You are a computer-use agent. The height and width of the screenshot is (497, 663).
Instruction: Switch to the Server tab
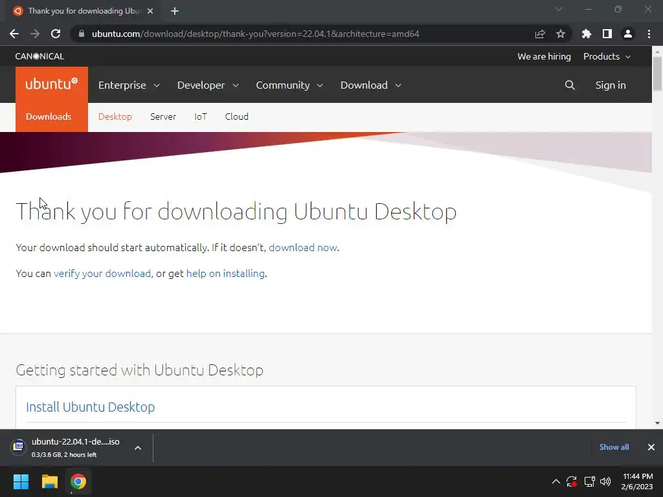[x=163, y=116]
